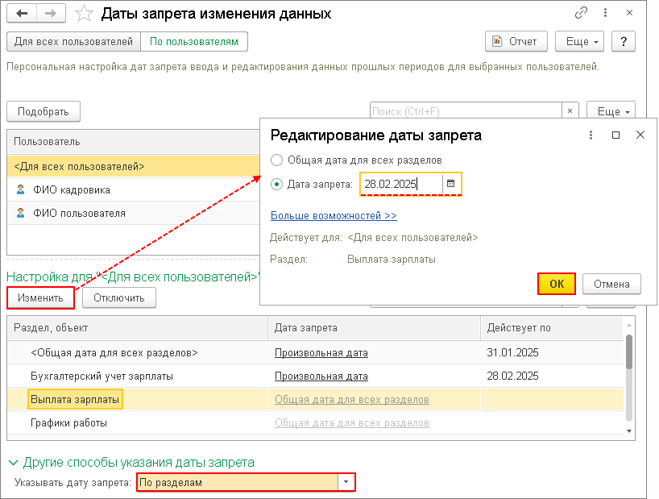This screenshot has height=499, width=659.
Task: Open main window three-dots menu
Action: pos(605,13)
